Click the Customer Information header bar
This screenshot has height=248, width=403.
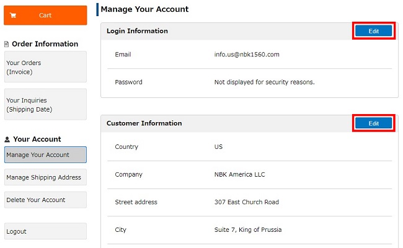249,123
